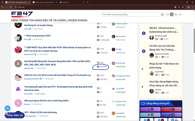Click the comment icon beside 1010 replies
Viewport: 195px width, 121px height.
pos(98,49)
